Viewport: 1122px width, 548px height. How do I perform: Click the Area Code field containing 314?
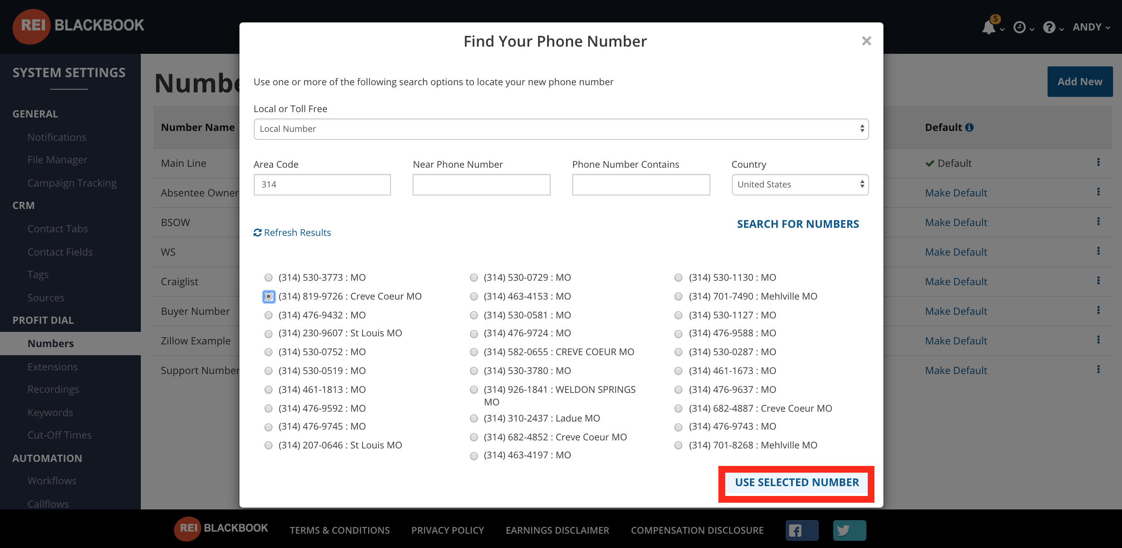pyautogui.click(x=322, y=185)
